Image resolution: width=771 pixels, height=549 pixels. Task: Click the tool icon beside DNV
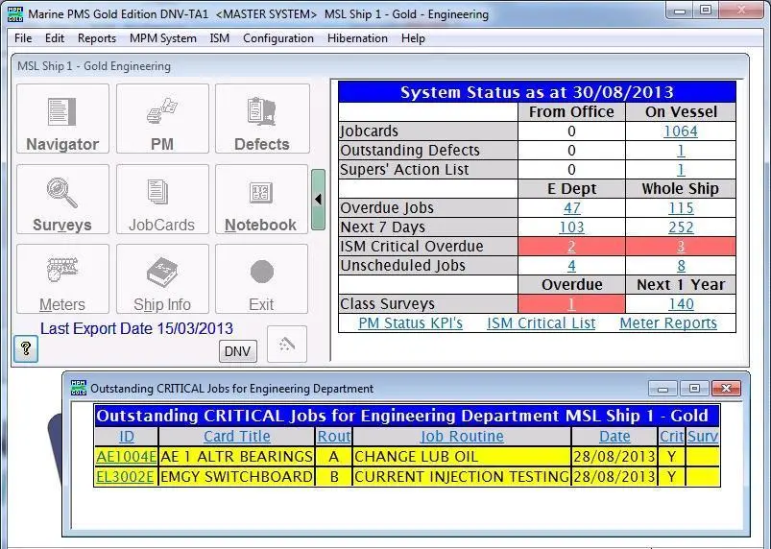click(x=287, y=344)
